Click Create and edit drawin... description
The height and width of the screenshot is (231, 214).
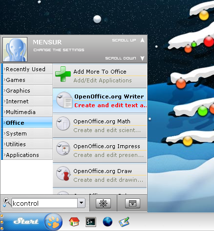tap(108, 180)
